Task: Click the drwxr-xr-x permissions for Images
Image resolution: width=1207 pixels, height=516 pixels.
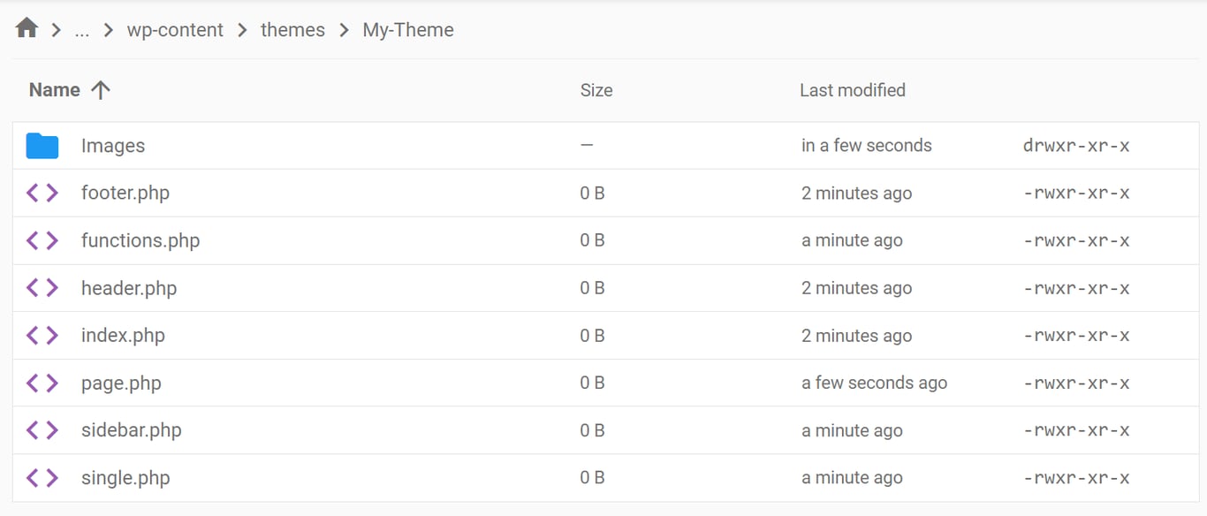Action: [x=1076, y=144]
